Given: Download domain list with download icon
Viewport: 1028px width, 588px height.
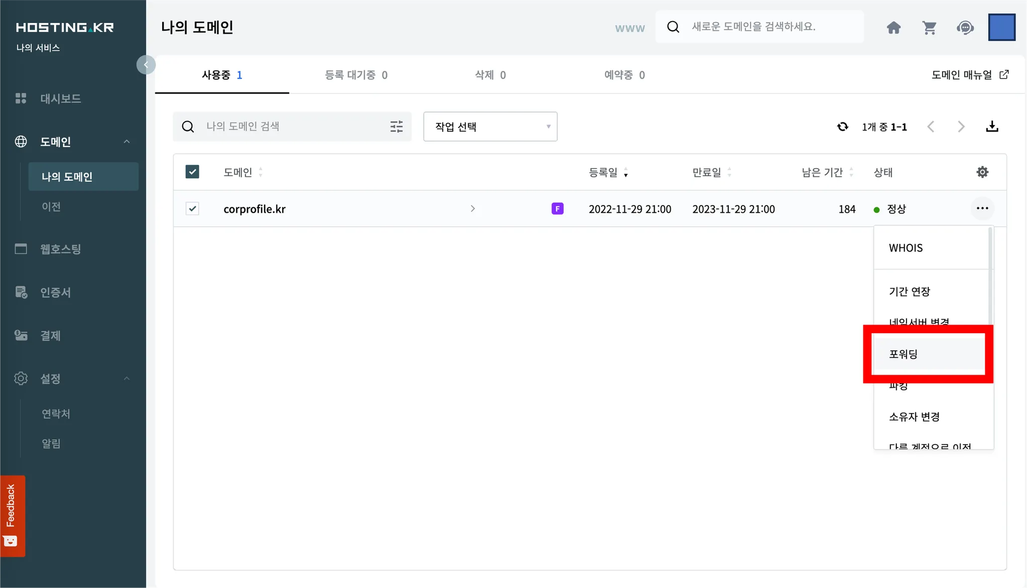Looking at the screenshot, I should [992, 126].
